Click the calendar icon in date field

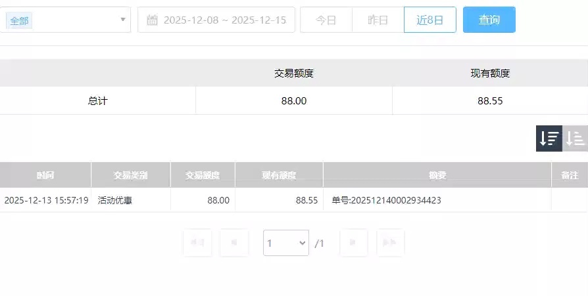tap(152, 20)
